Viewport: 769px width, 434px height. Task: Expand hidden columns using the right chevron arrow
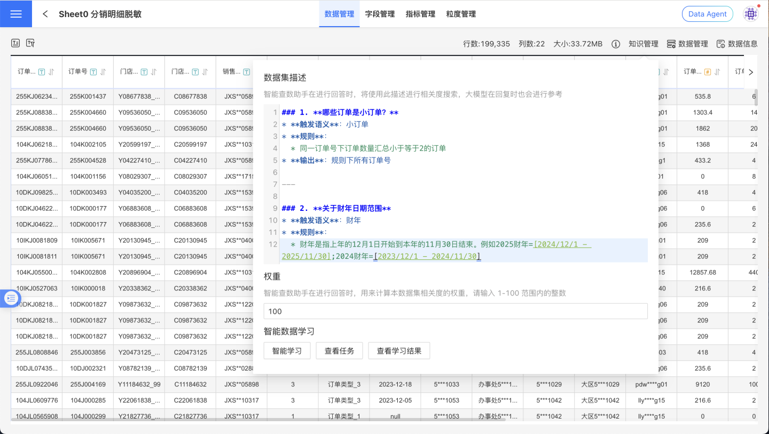[x=751, y=72]
